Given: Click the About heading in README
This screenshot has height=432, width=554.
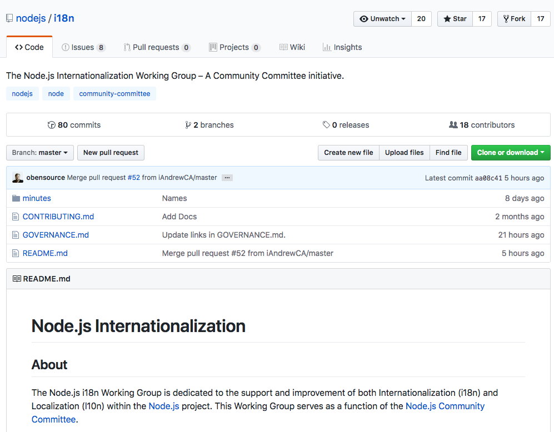Looking at the screenshot, I should (49, 365).
